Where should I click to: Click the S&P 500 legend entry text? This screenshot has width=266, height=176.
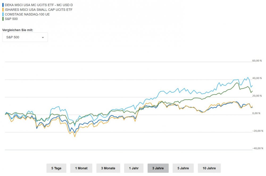(11, 19)
